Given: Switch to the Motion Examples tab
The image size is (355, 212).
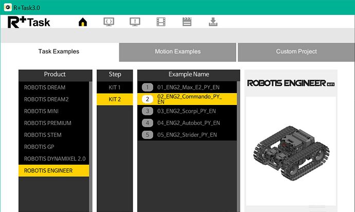Looking at the screenshot, I should (x=177, y=52).
